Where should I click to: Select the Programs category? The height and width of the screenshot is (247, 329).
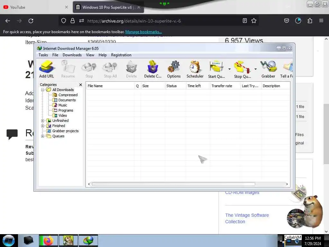pos(66,110)
